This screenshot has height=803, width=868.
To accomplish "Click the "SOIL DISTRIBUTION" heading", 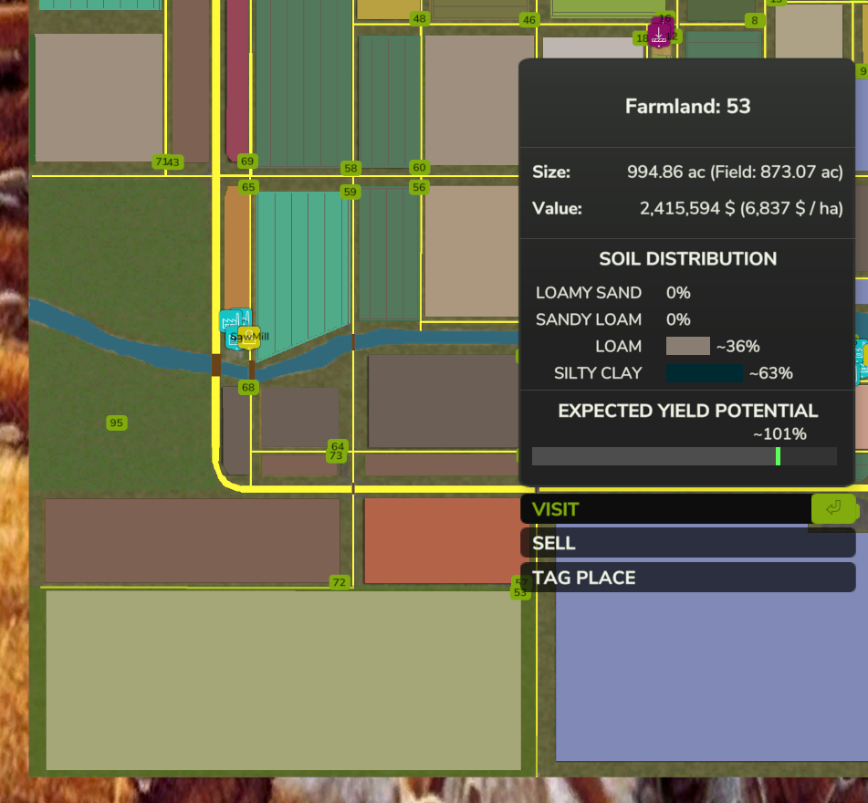I will pos(687,259).
